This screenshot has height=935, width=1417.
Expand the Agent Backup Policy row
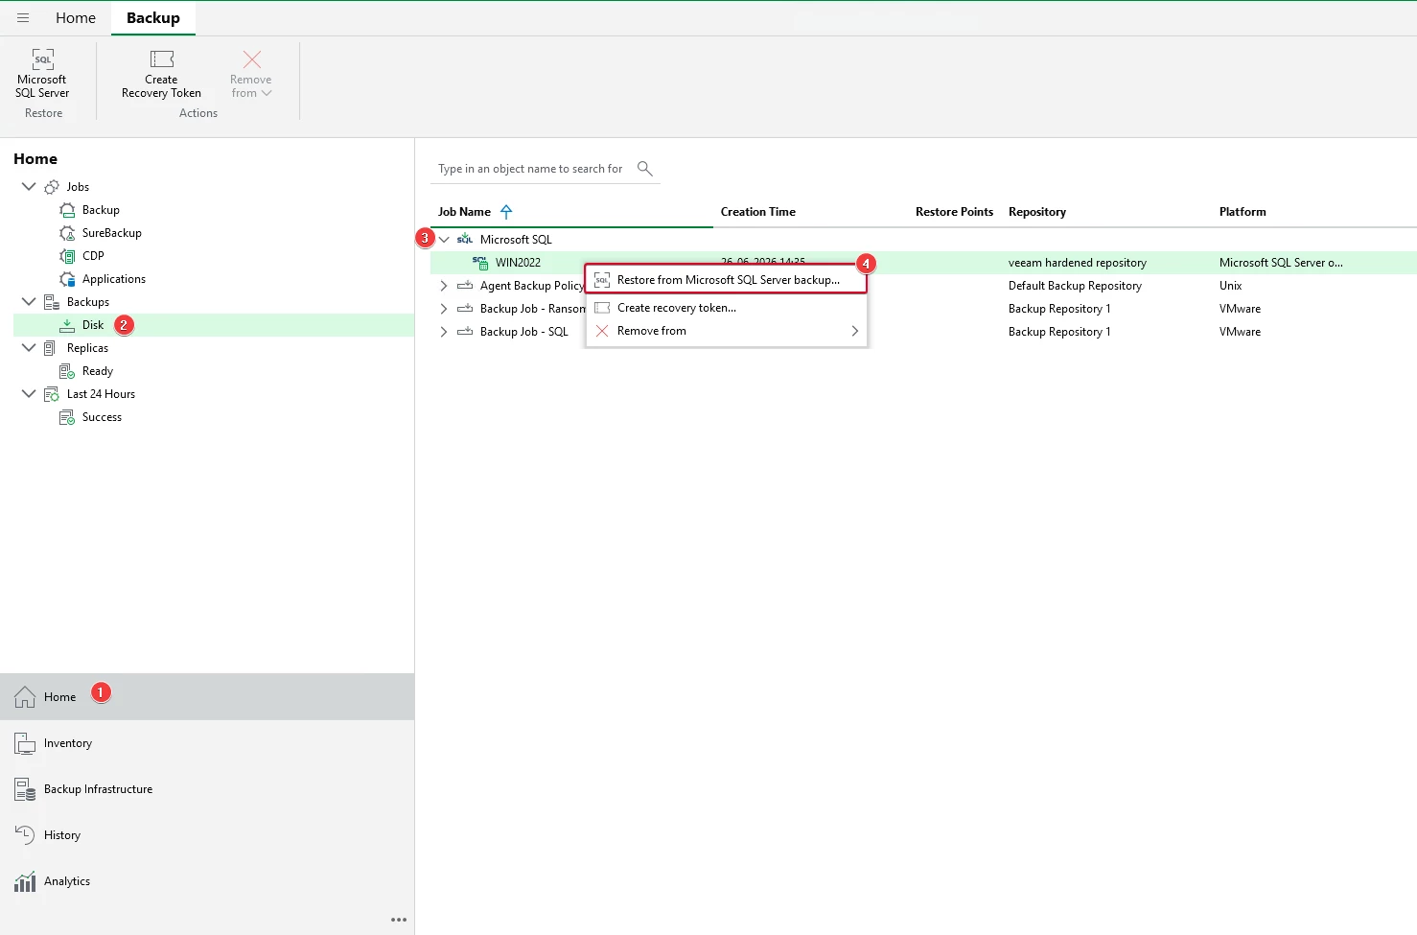[444, 286]
